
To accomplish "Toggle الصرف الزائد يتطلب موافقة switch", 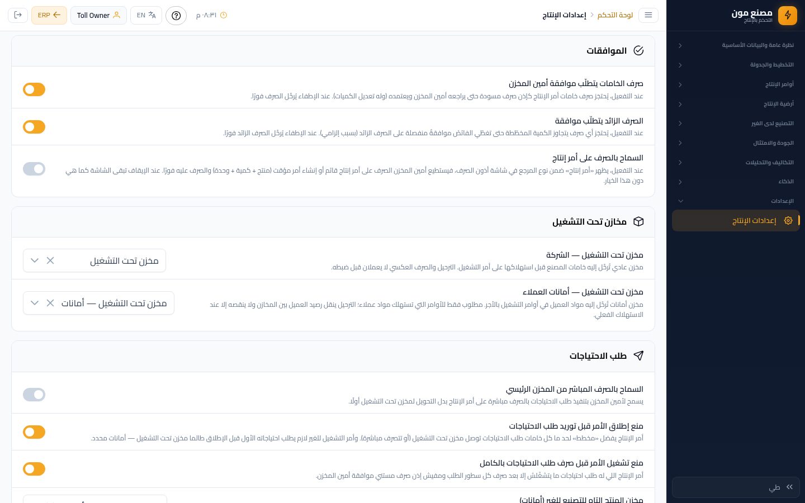I will [x=34, y=127].
